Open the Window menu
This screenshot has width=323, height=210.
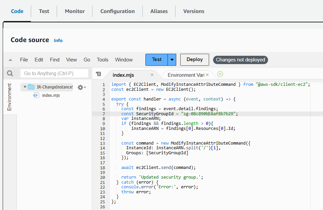tap(124, 60)
